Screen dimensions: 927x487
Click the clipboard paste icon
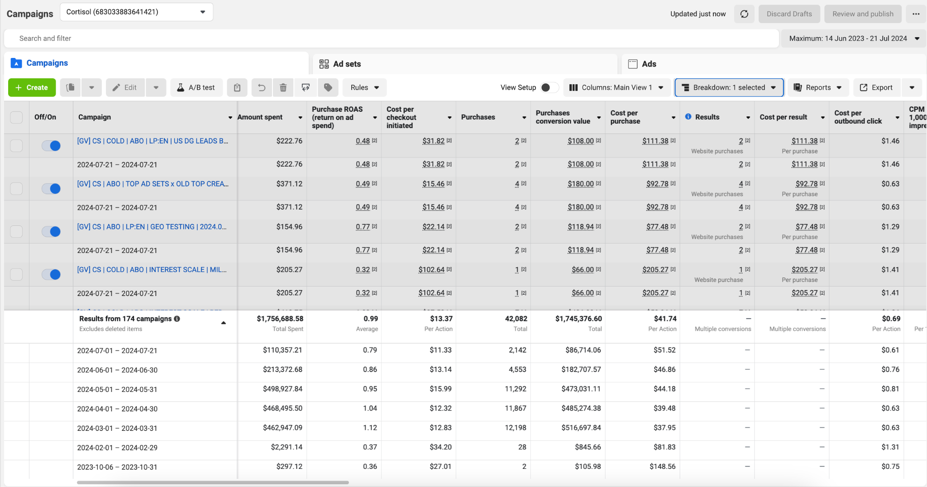coord(237,87)
